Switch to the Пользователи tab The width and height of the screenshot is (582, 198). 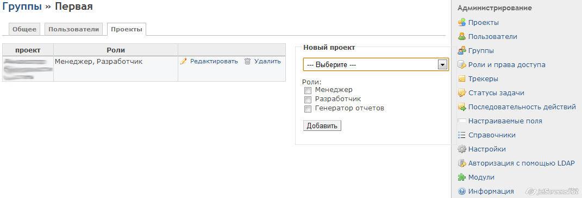[74, 29]
